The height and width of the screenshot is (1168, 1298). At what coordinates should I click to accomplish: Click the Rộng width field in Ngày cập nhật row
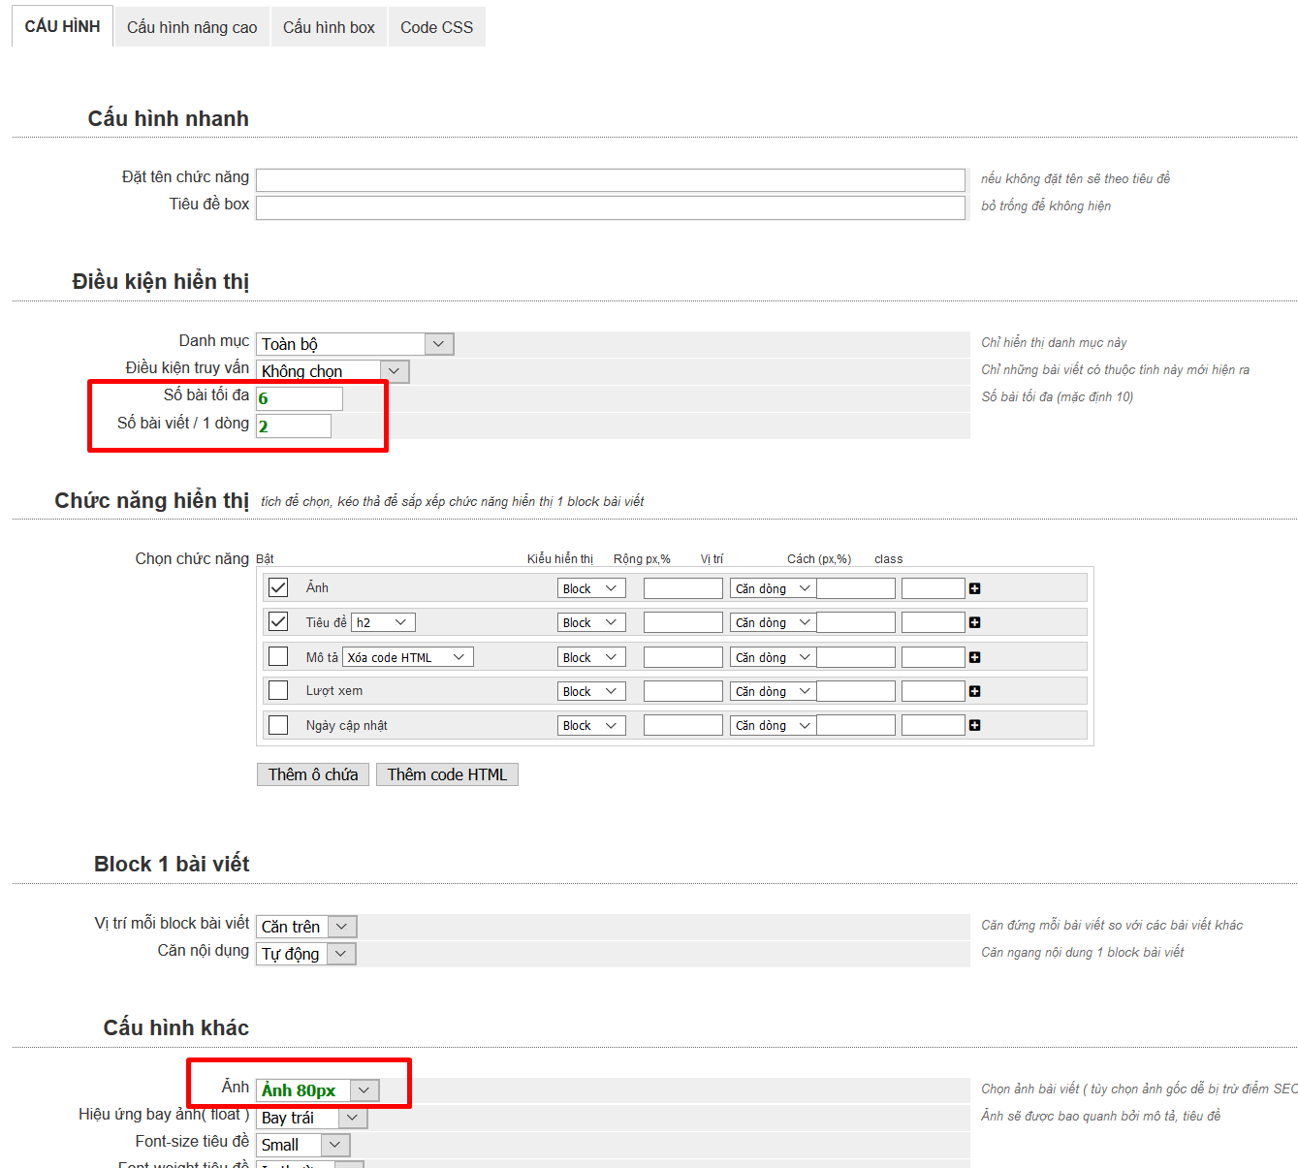[683, 725]
